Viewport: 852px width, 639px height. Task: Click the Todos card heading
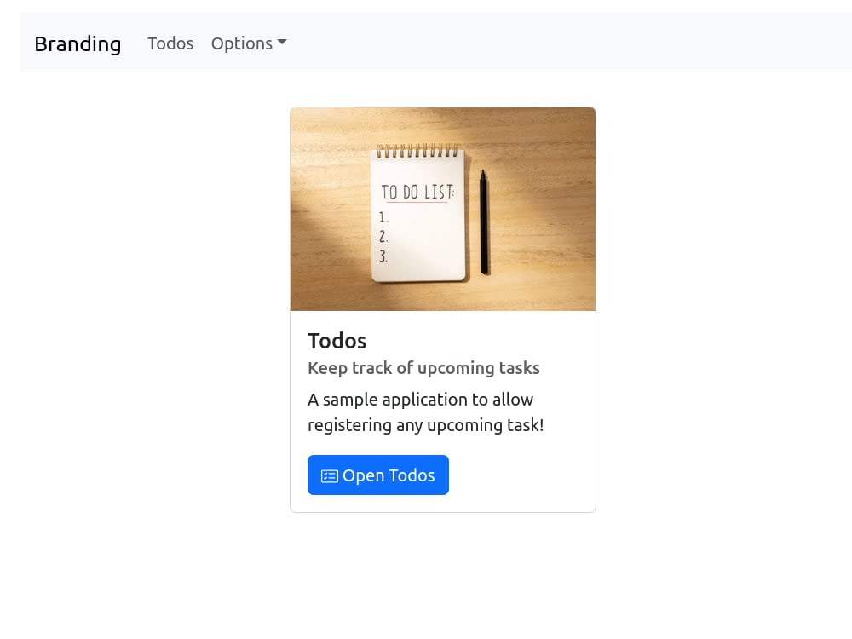[337, 341]
